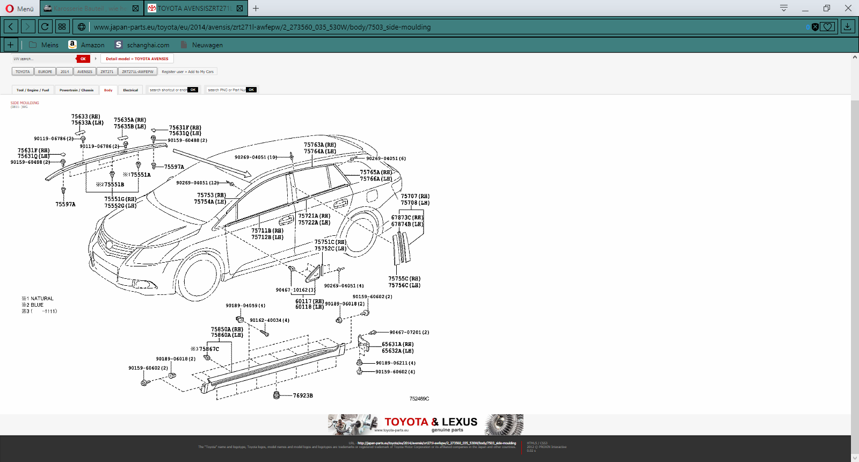Add page to bookmarks with heart icon
Viewport: 859px width, 462px height.
click(827, 27)
